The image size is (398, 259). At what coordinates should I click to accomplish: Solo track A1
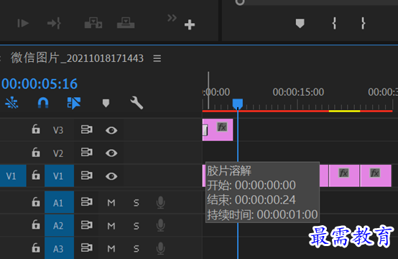click(136, 203)
